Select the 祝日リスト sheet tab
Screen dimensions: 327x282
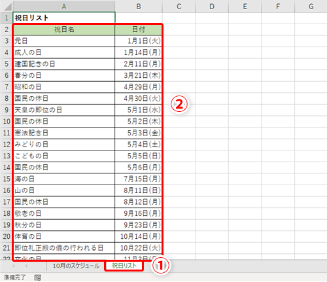pos(124,266)
